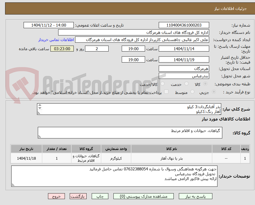255x205 pixels.
Task: Click the تاریخ نیاز column header
Action: click(26, 149)
